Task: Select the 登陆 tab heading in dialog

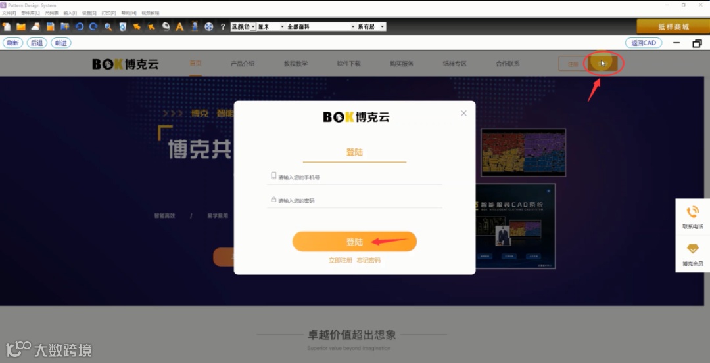Action: tap(354, 152)
